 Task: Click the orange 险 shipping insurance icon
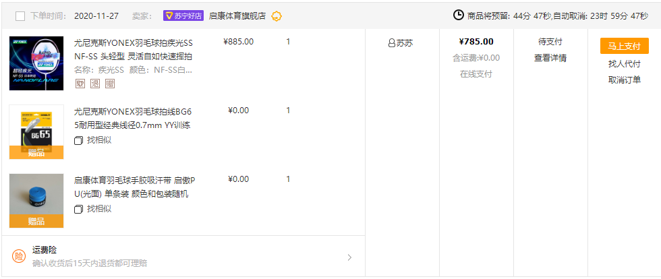pyautogui.click(x=19, y=256)
